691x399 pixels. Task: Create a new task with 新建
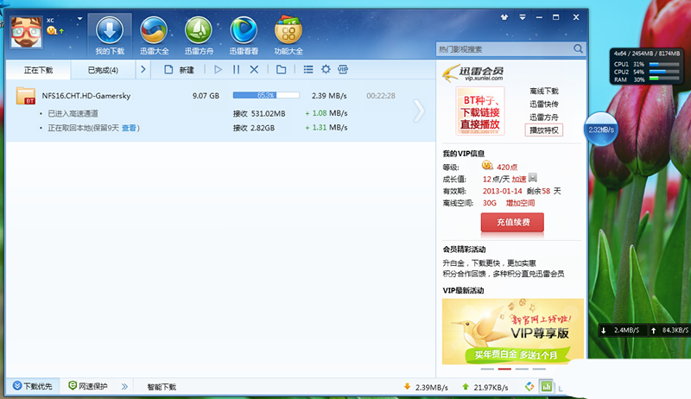click(179, 70)
